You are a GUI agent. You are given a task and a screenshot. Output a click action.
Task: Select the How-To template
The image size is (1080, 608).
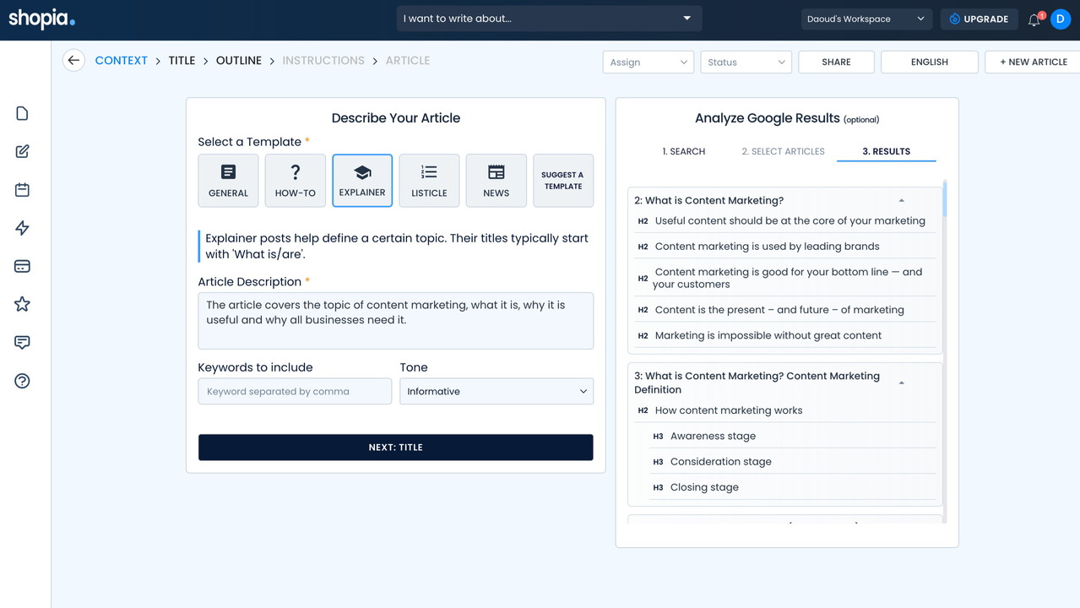[295, 181]
